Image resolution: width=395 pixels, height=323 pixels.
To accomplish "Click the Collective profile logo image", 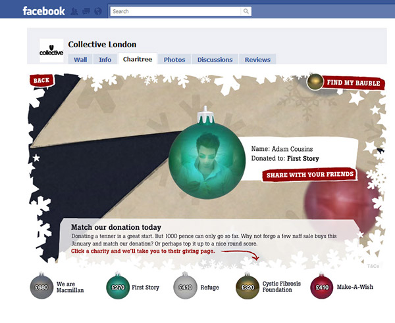I will [51, 51].
